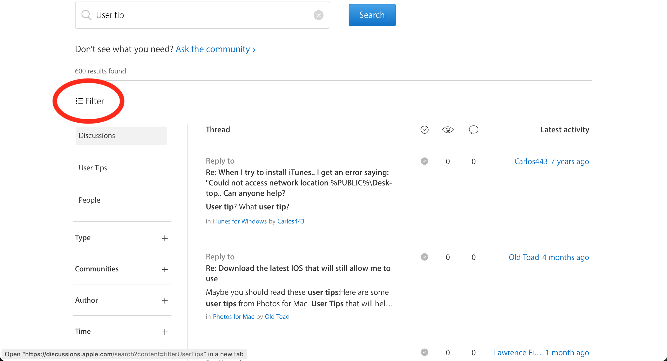Click the Filter list icon
The width and height of the screenshot is (667, 361).
tap(79, 101)
